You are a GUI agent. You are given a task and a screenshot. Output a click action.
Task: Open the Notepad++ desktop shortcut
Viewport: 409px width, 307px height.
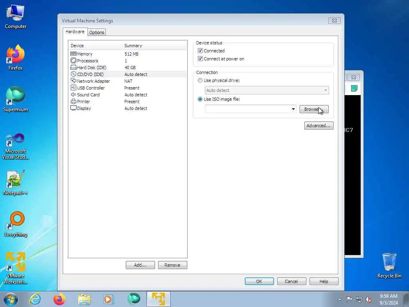tap(16, 182)
